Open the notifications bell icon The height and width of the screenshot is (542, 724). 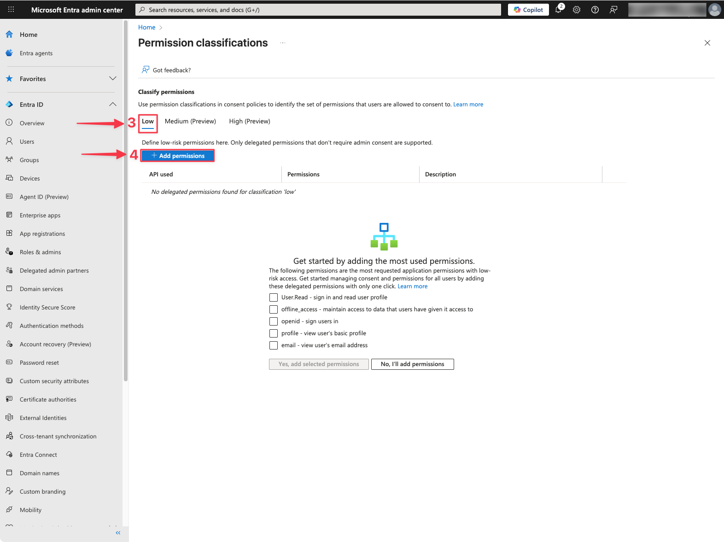coord(559,9)
